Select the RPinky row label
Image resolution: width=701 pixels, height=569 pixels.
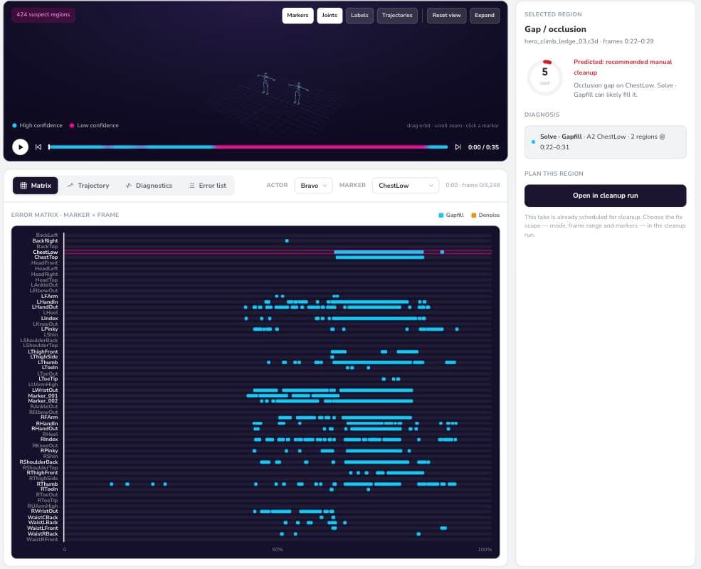49,451
